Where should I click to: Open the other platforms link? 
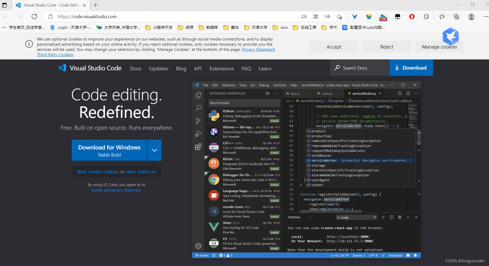141,172
